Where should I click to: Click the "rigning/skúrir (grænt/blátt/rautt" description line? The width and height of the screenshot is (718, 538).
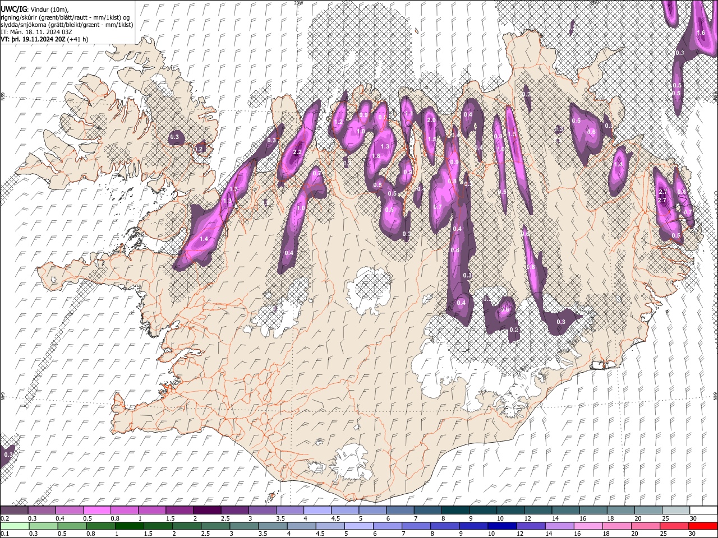(x=65, y=17)
